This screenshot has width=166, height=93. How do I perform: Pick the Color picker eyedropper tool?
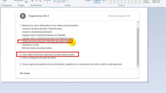pyautogui.click(x=36, y=1)
